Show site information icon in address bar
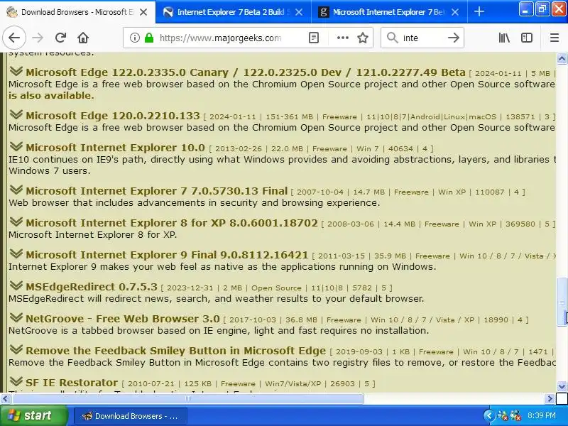The height and width of the screenshot is (426, 568). pyautogui.click(x=135, y=38)
